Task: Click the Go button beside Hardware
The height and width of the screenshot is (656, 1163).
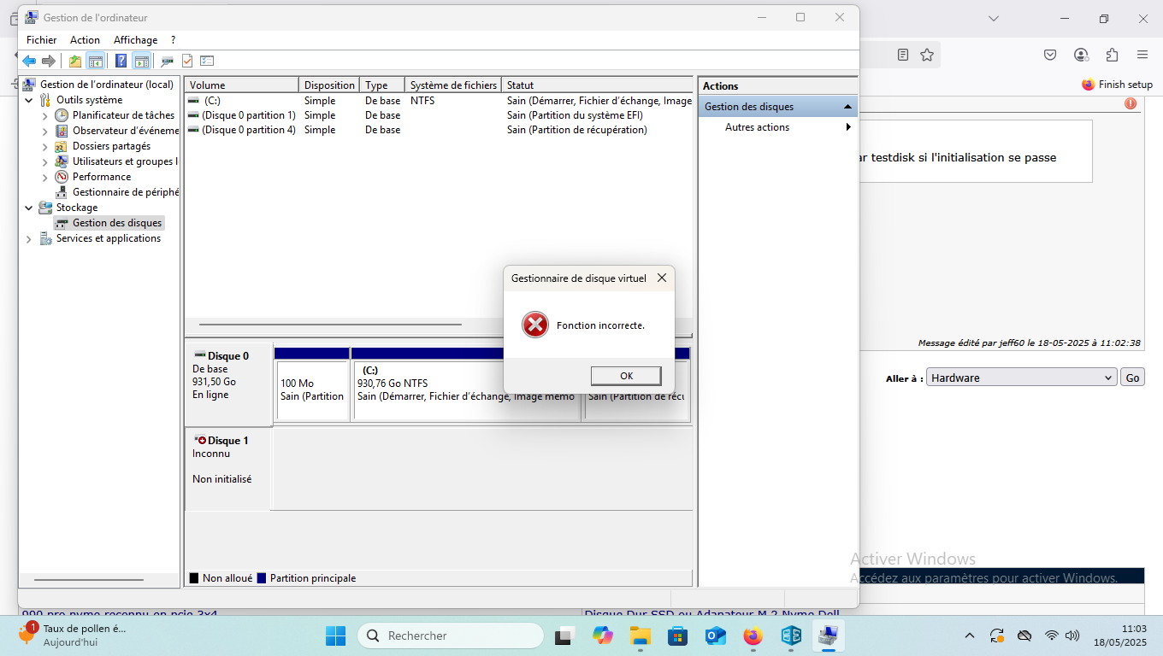Action: click(1132, 378)
